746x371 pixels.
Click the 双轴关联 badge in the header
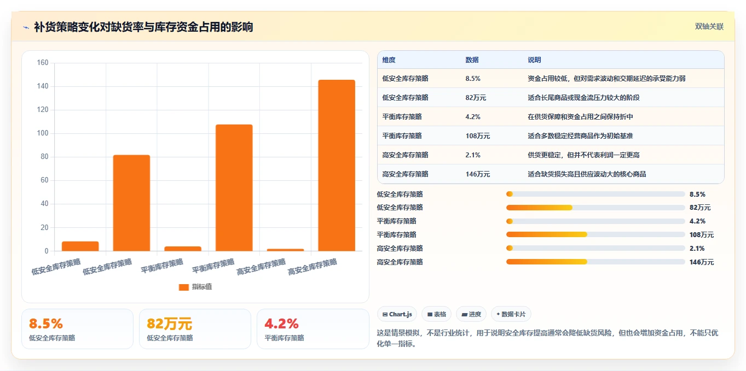tap(709, 27)
